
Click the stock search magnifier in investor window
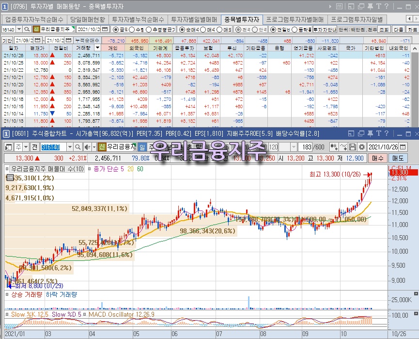pyautogui.click(x=27, y=29)
